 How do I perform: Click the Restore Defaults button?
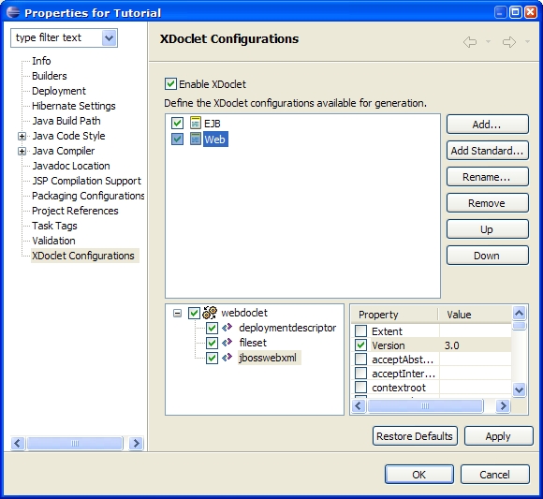pyautogui.click(x=415, y=436)
